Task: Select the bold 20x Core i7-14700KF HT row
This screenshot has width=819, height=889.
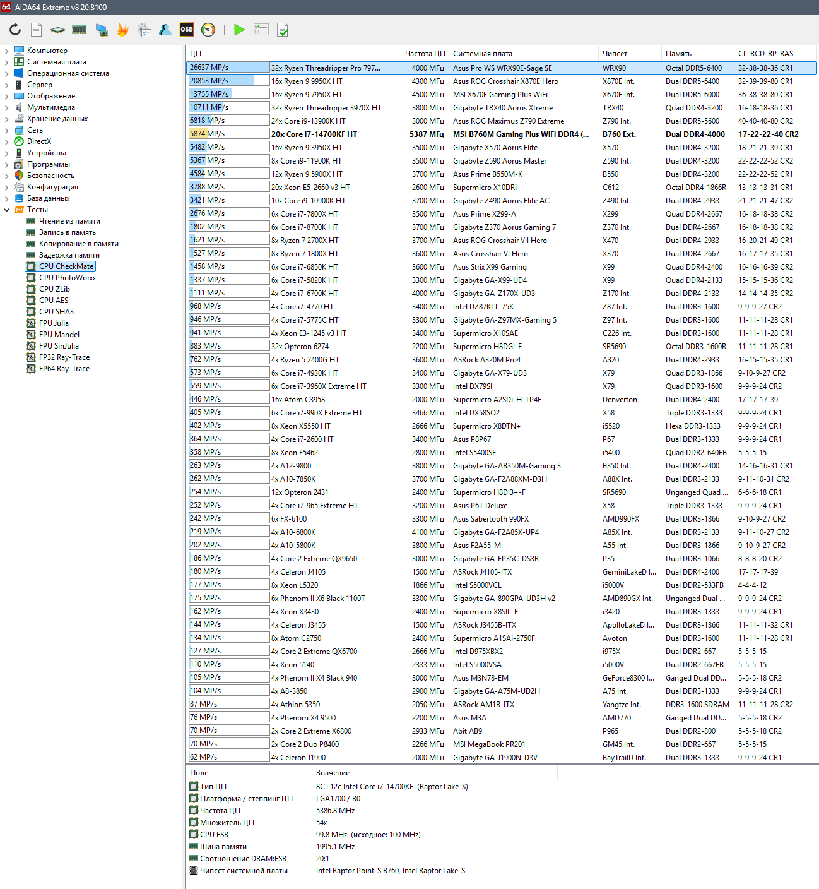Action: pyautogui.click(x=502, y=134)
